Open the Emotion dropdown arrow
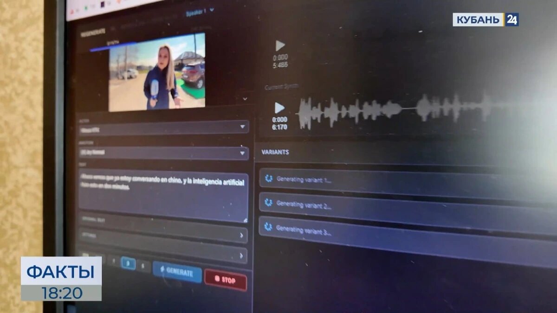 [242, 153]
